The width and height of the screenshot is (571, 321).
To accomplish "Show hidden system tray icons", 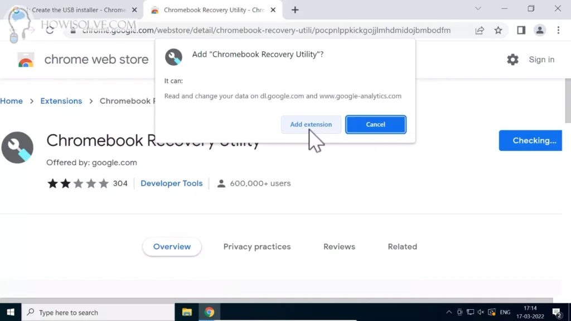I will [449, 312].
